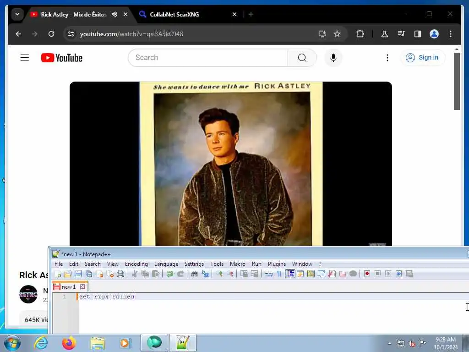Click the Open file icon in Notepad++
Image resolution: width=469 pixels, height=352 pixels.
(x=68, y=274)
